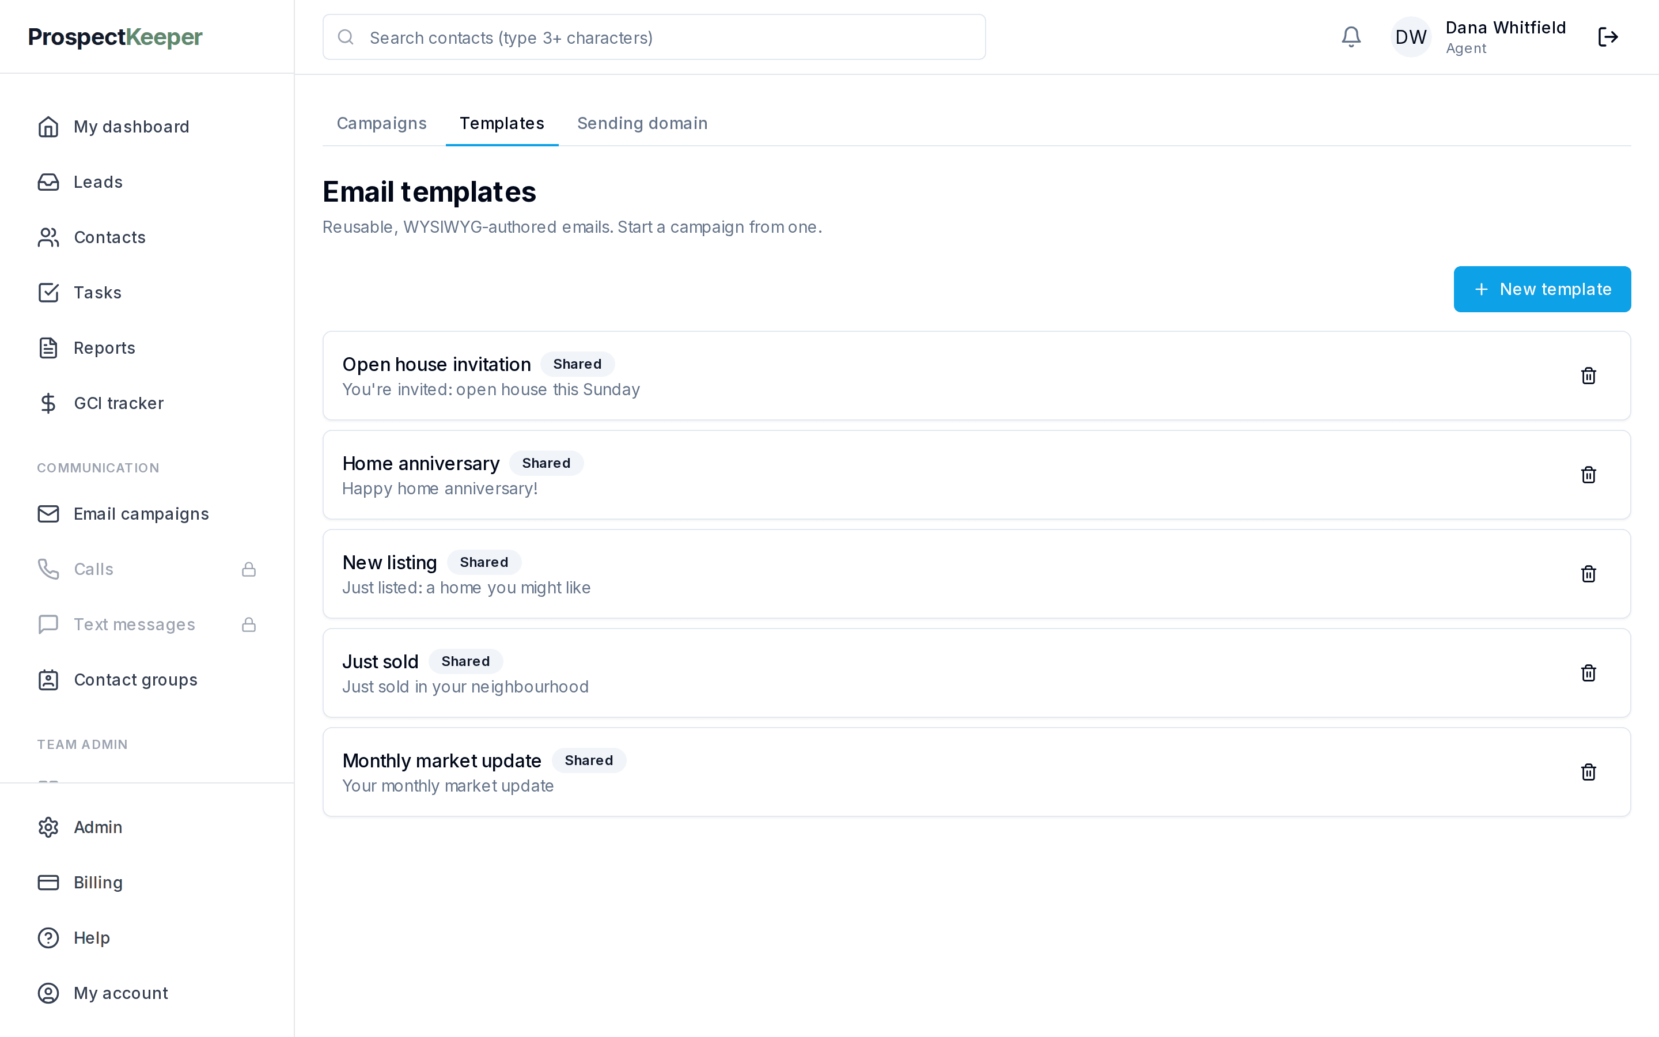Click the ProspectKeeper logo

pos(115,37)
